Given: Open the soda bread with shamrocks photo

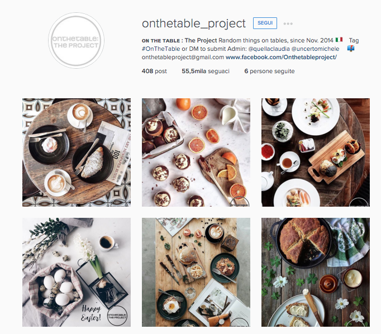Looking at the screenshot, I should 316,273.
